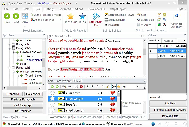Collapse Paragraph5 in Spin Tree
This screenshot has height=127, width=189.
pos(9,49)
